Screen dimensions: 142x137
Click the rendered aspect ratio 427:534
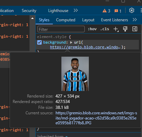click(x=63, y=102)
